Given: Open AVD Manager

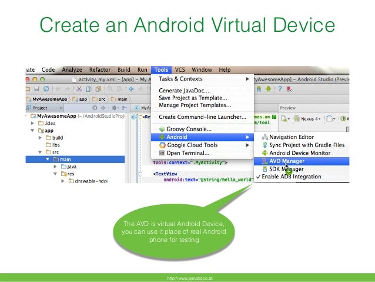Looking at the screenshot, I should pyautogui.click(x=302, y=161).
